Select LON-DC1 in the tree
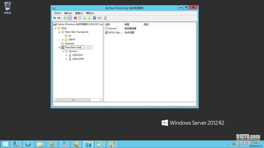This screenshot has height=148, width=264. [x=78, y=55]
